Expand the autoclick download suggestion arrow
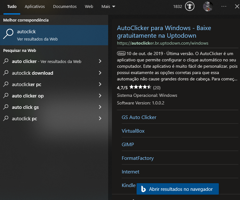Screen dimensions: 240x200 (x=100, y=73)
